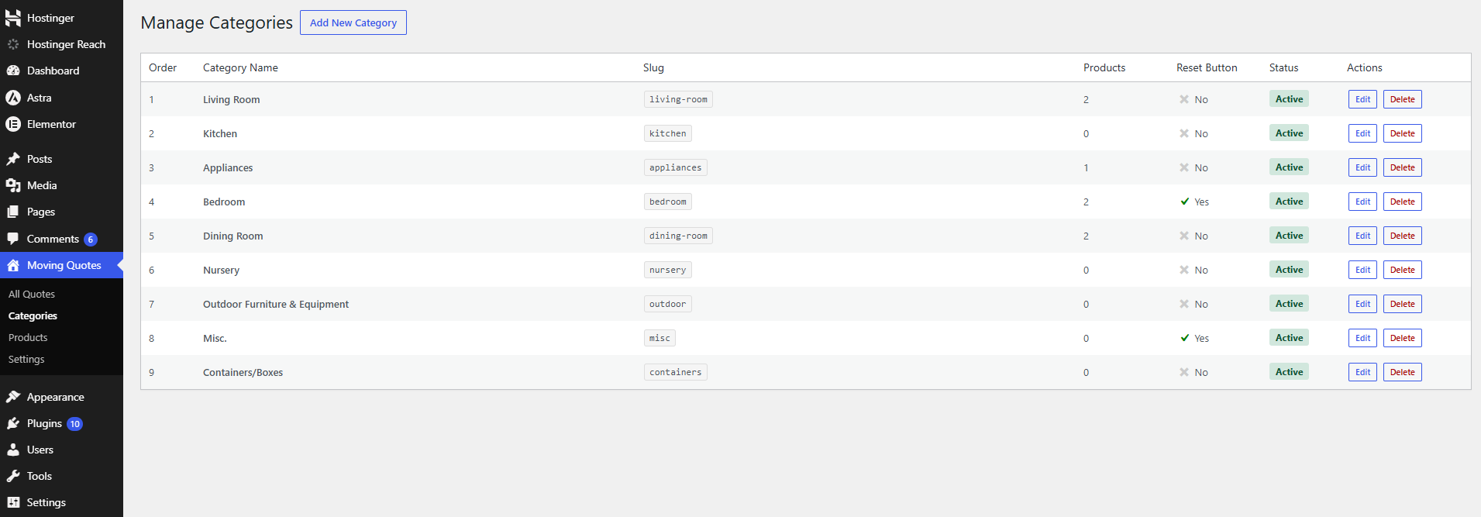This screenshot has height=517, width=1481.
Task: Edit the Appliances category
Action: coord(1362,167)
